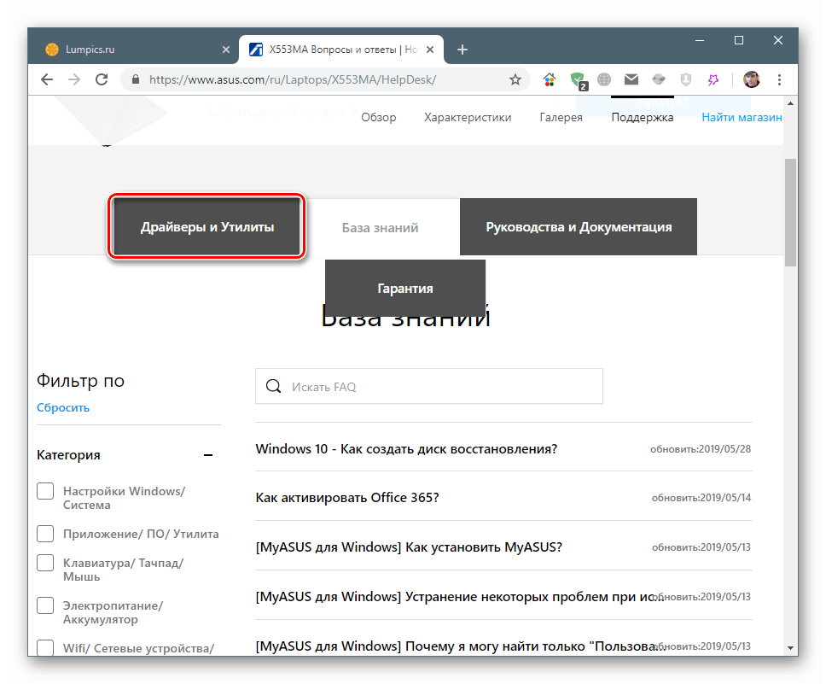
Task: Open Как установить MyASUS article
Action: click(409, 547)
